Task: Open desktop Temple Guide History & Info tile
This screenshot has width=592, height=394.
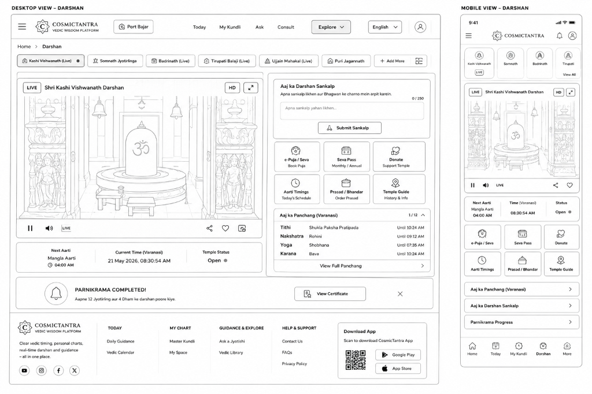Action: [399, 189]
